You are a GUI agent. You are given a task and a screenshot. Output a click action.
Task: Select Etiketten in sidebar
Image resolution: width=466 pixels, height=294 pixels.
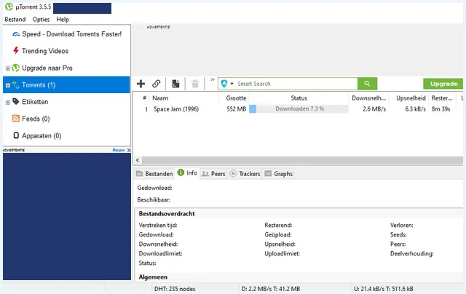point(35,102)
